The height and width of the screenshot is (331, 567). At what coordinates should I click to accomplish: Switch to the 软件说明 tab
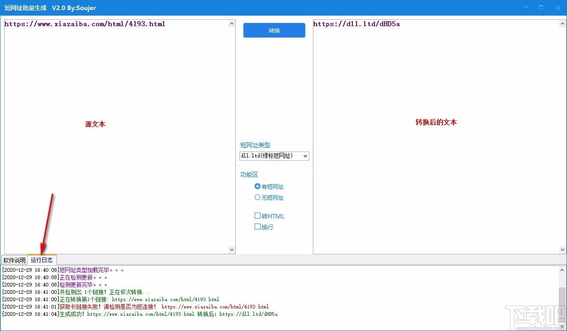pyautogui.click(x=15, y=260)
